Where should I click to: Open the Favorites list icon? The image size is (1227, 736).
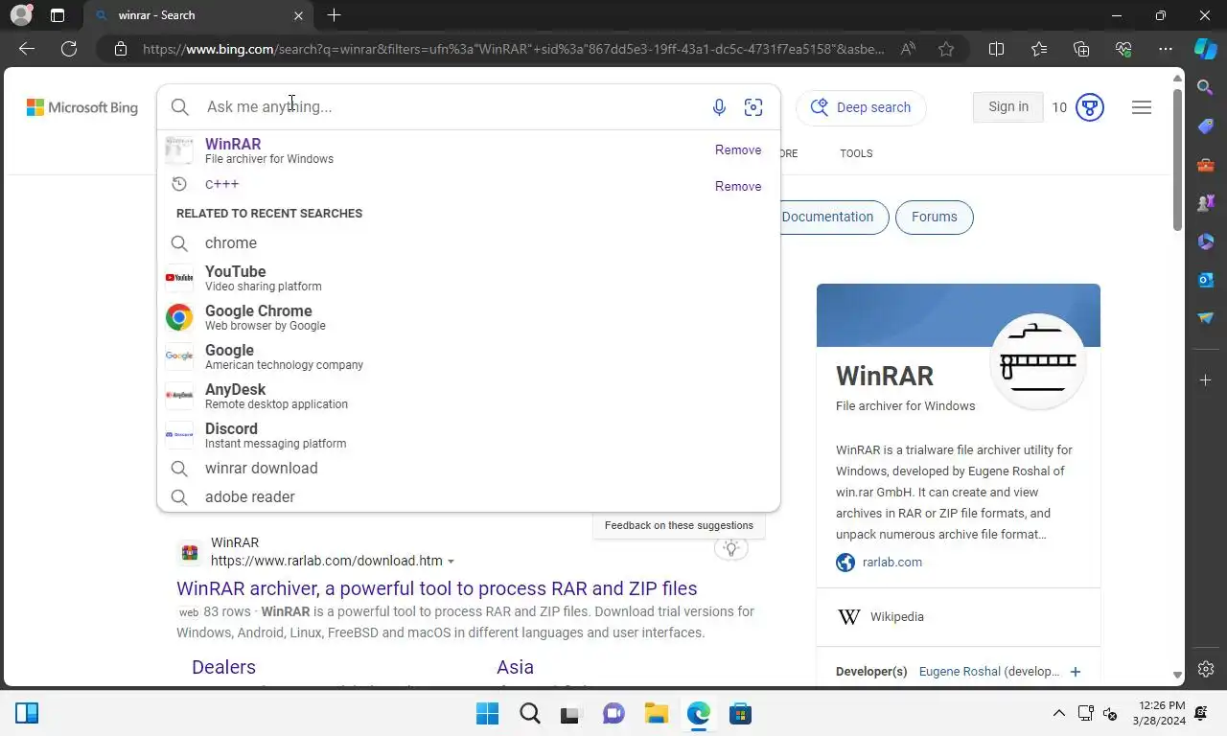(x=1039, y=49)
